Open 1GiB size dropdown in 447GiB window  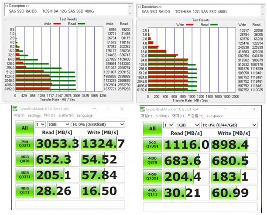coord(188,125)
